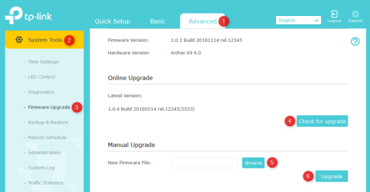Select the Advanced tab
Image resolution: width=370 pixels, height=192 pixels.
pyautogui.click(x=202, y=21)
